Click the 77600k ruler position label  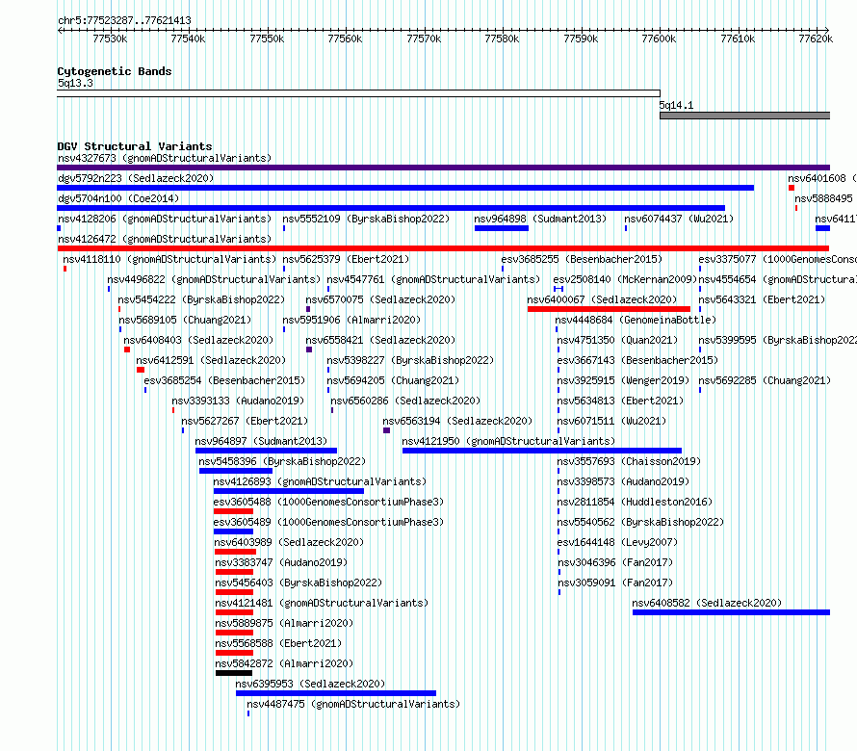(659, 39)
